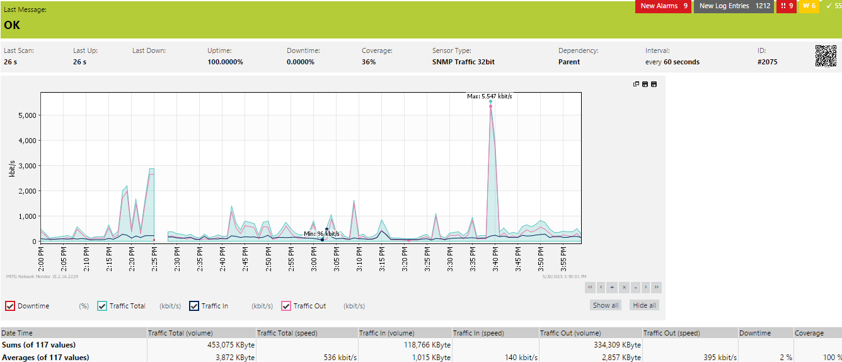Zoom in graph with plus button
This screenshot has height=362, width=842.
pos(612,288)
